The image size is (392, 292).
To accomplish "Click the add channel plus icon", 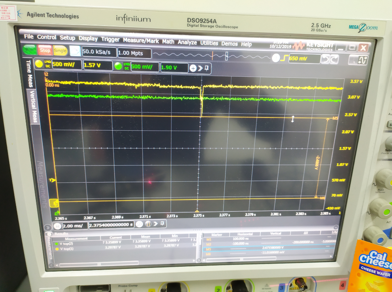I will tap(193, 68).
